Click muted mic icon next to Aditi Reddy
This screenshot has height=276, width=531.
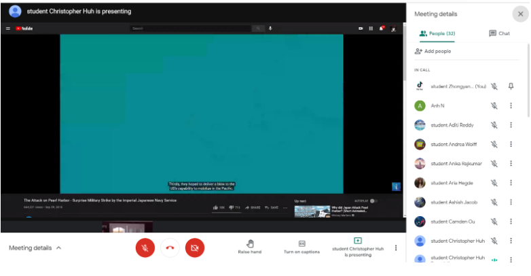(x=494, y=125)
